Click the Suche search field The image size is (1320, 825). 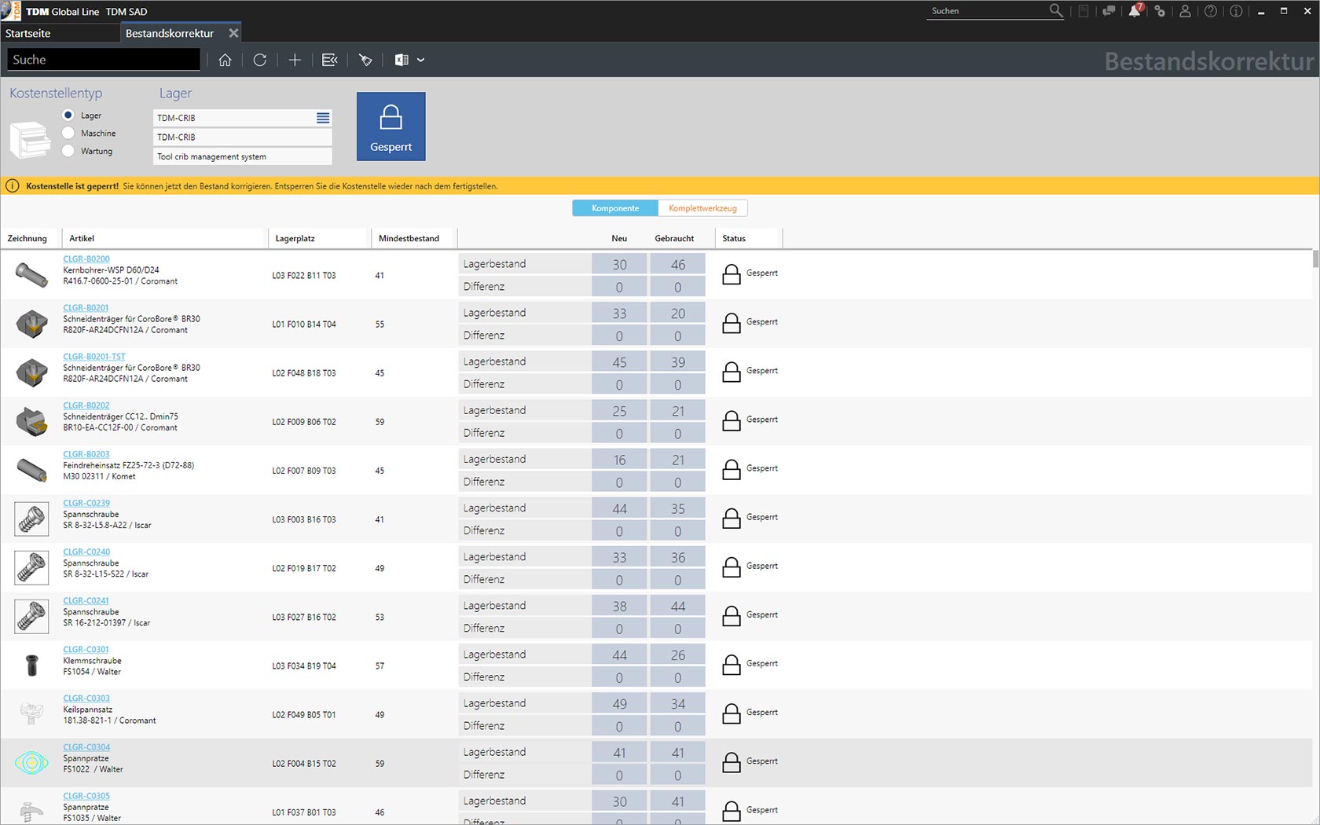coord(104,60)
